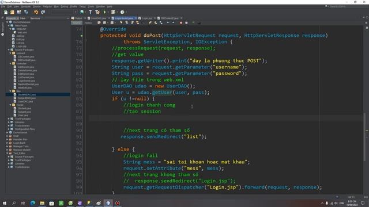
Task: Select web.xml in the project tree
Action: coord(22,32)
